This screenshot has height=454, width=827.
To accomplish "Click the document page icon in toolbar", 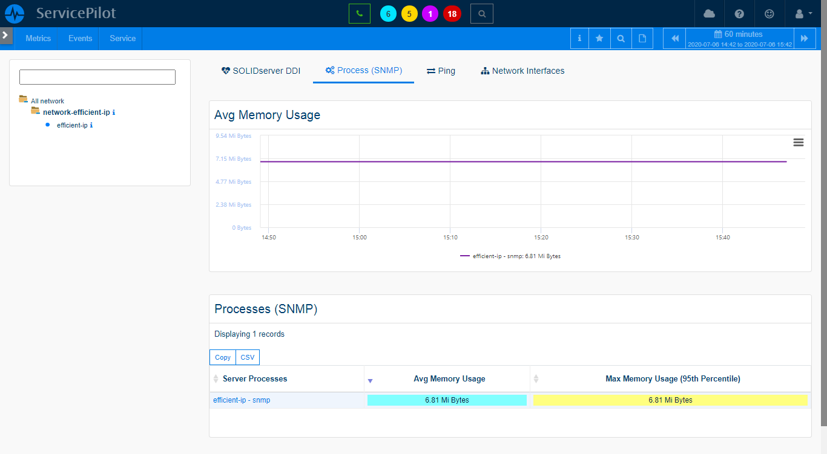I will pyautogui.click(x=642, y=38).
